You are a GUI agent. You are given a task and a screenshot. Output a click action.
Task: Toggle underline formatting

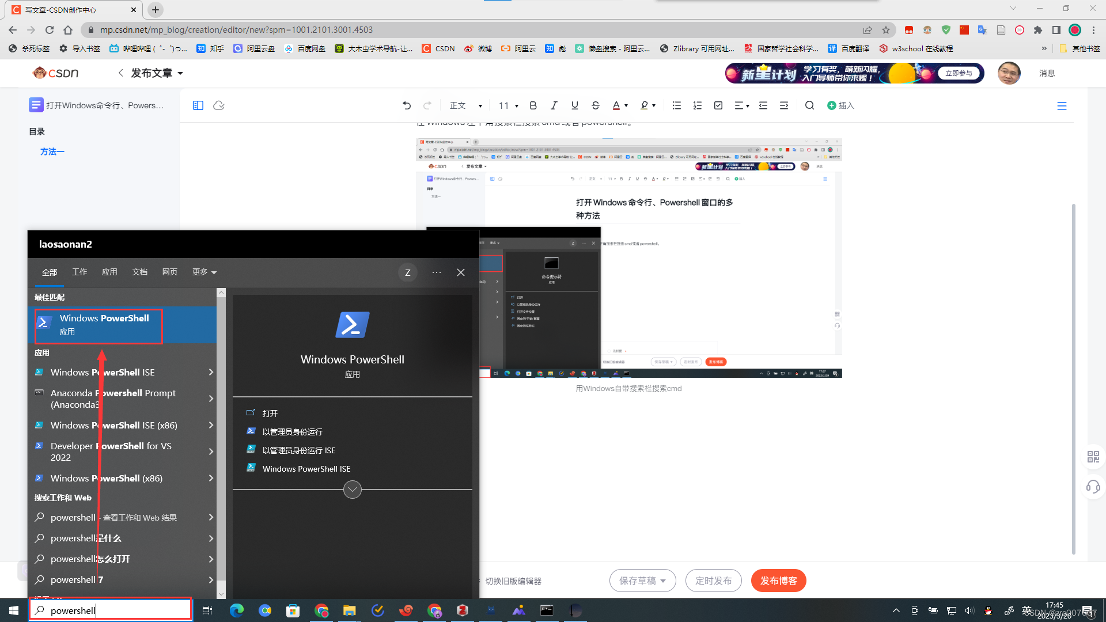pyautogui.click(x=574, y=105)
